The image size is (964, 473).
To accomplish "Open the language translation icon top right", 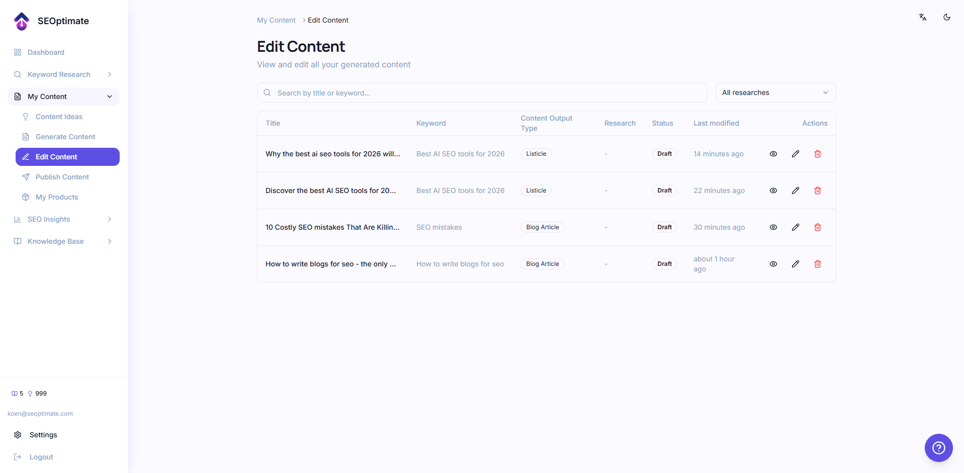I will (922, 17).
